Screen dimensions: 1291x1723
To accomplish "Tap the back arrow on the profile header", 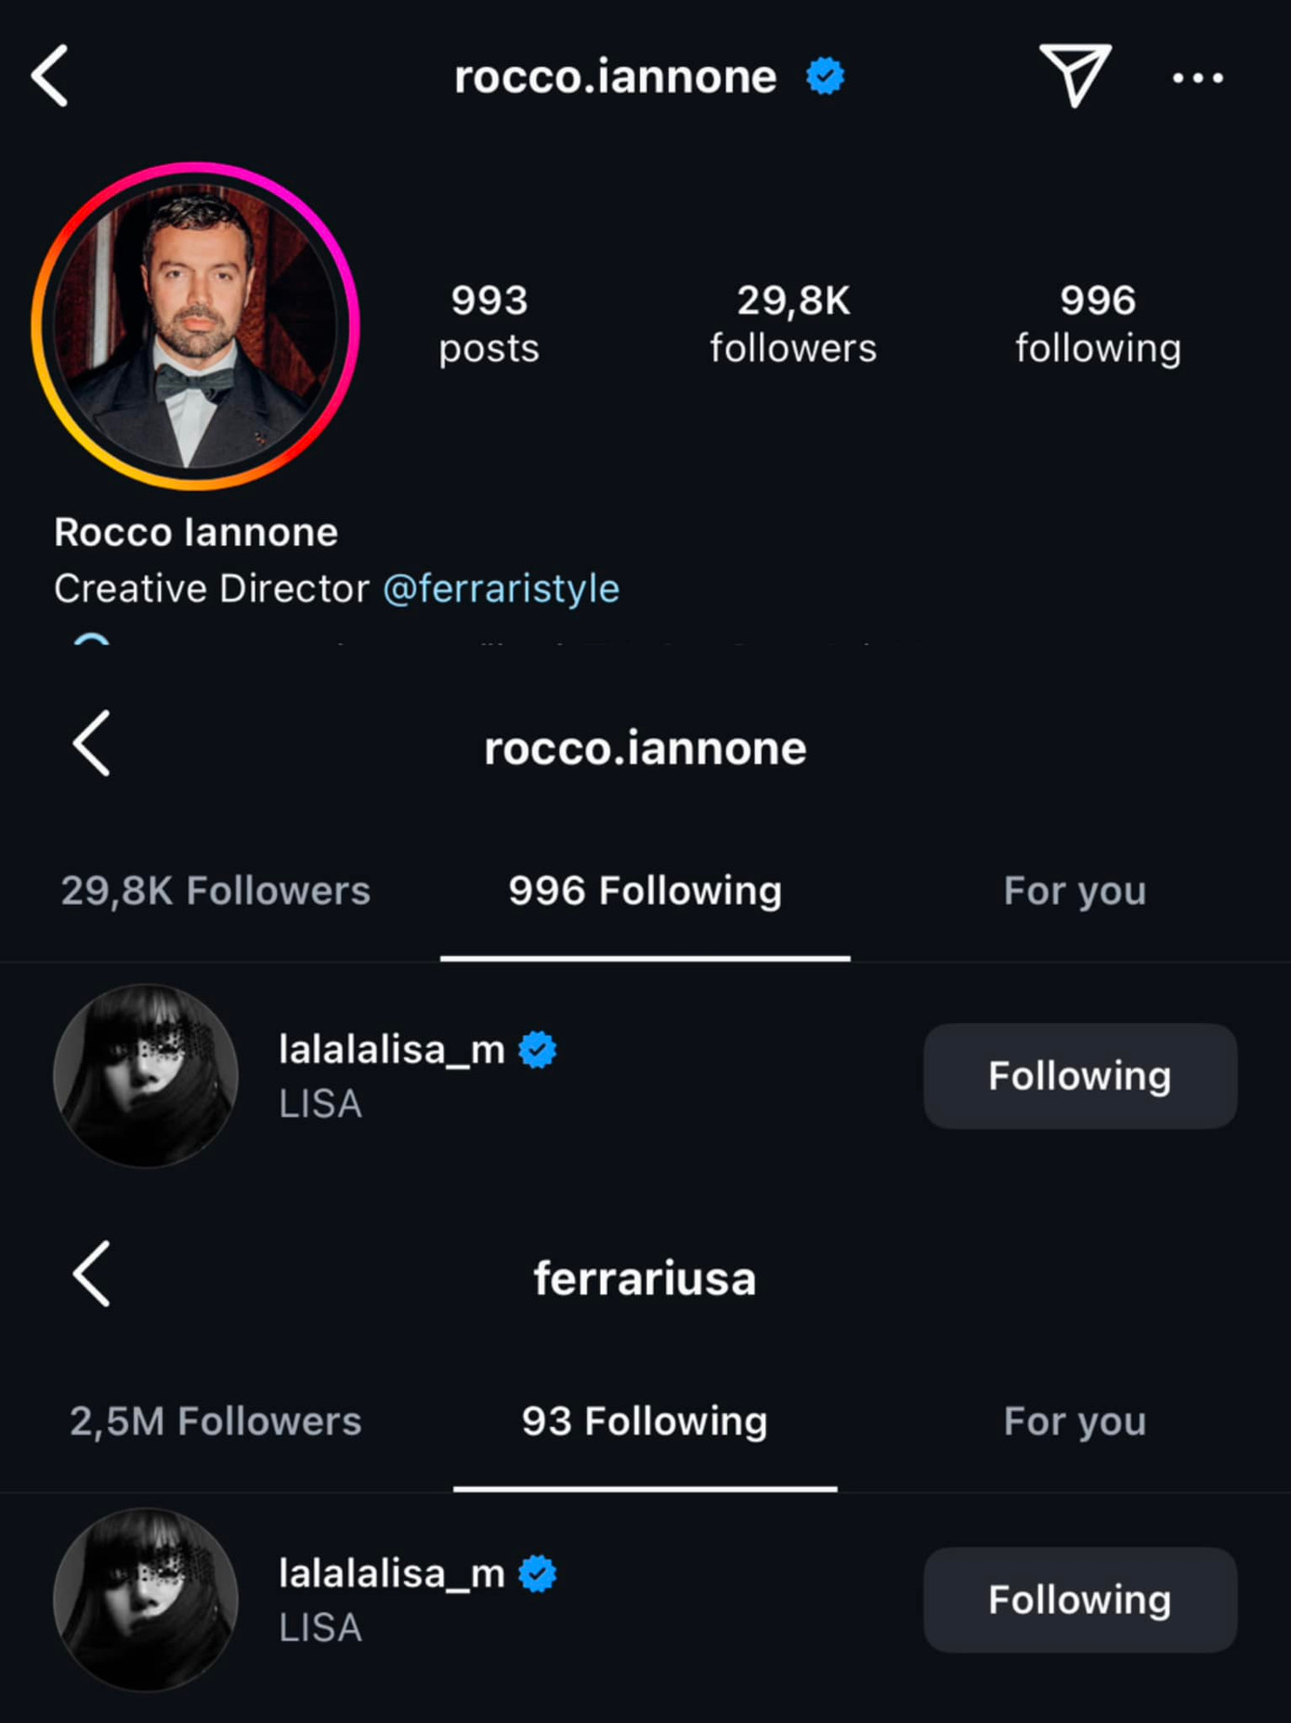I will 50,76.
